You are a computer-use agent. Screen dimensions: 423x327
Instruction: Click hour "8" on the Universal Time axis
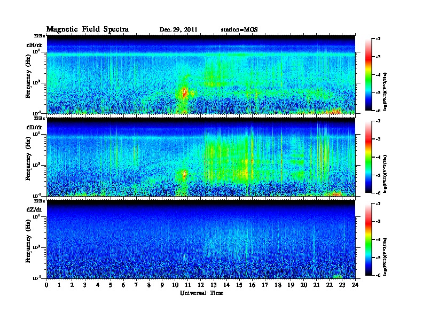tap(149, 285)
